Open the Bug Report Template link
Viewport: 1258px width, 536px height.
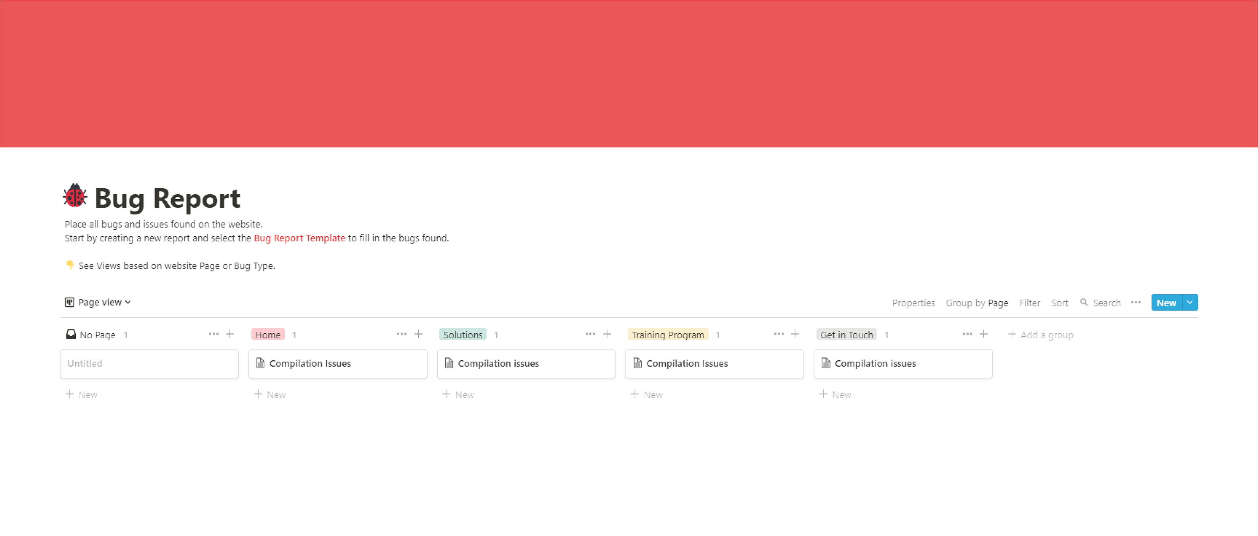pos(299,238)
